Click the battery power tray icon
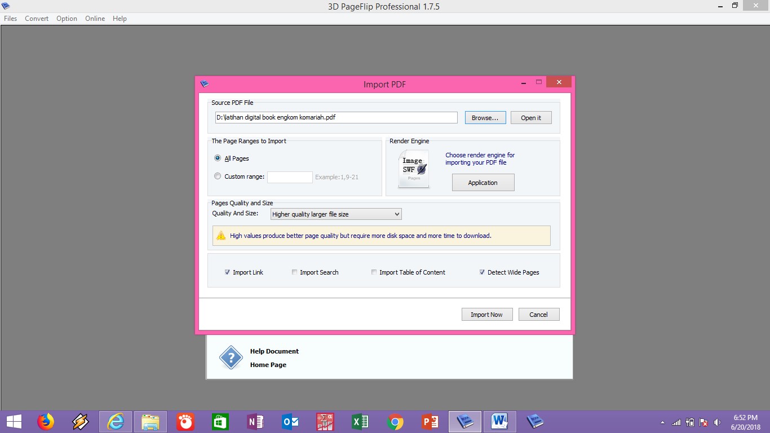 (x=690, y=422)
